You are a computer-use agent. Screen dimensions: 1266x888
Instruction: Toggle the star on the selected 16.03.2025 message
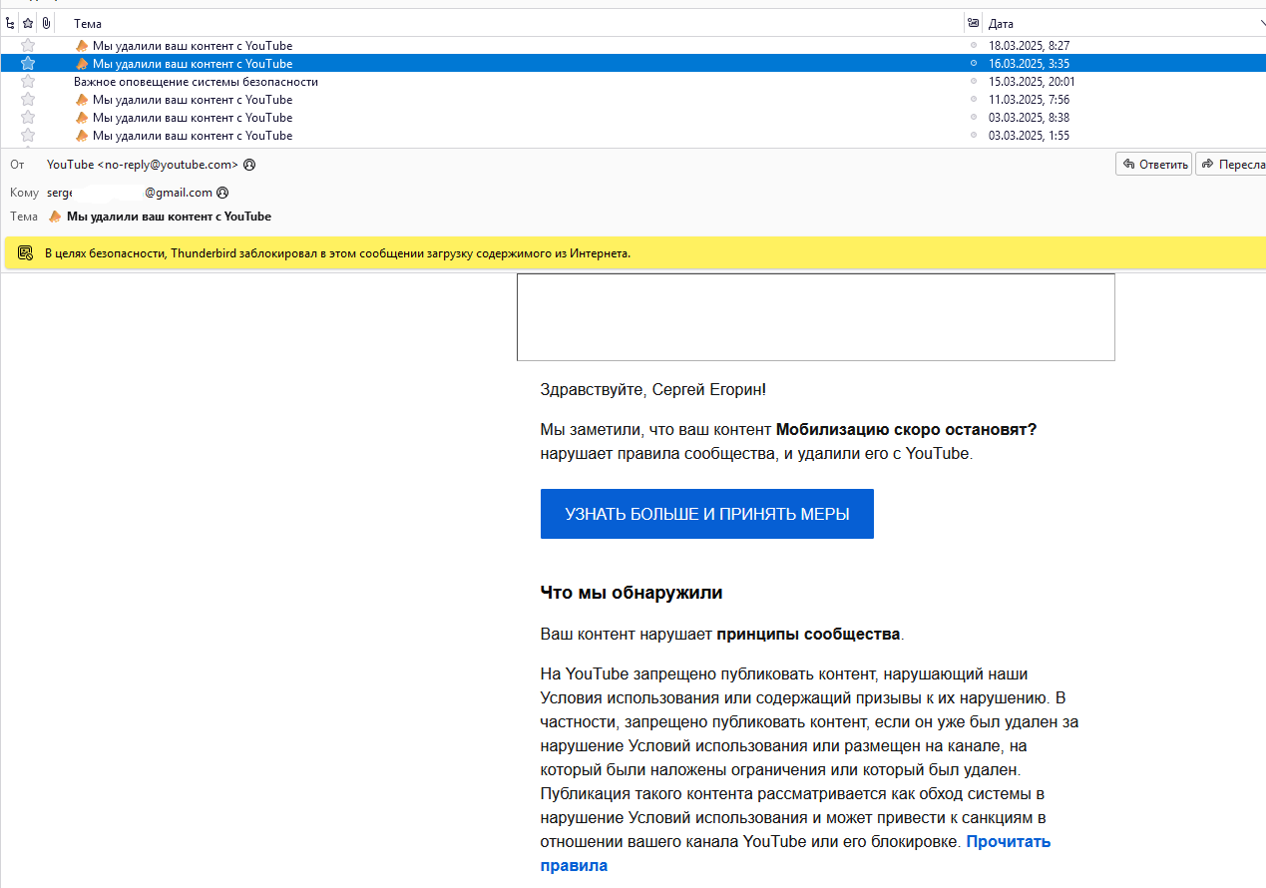pyautogui.click(x=28, y=63)
